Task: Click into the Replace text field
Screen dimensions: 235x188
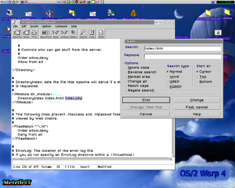Action: pos(183,56)
